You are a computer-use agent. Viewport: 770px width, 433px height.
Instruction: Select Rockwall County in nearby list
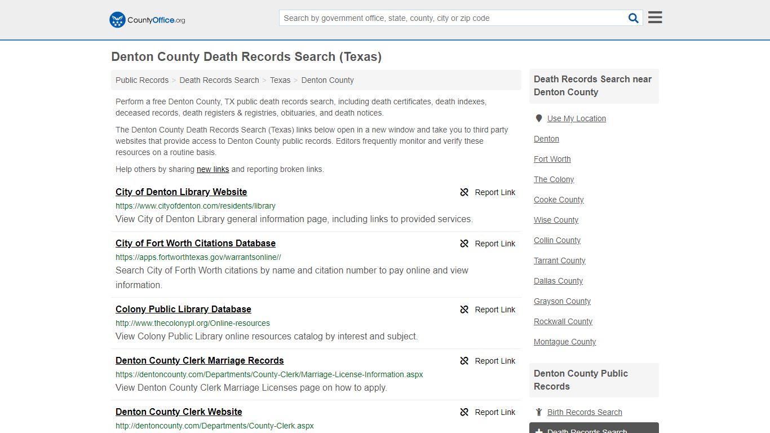tap(563, 321)
